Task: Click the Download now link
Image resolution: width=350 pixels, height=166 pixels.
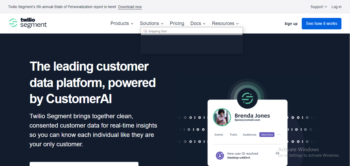Action: coord(130,7)
